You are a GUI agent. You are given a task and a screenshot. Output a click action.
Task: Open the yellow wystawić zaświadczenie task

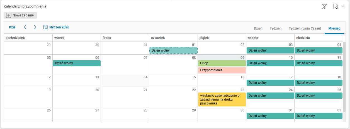coord(222,99)
